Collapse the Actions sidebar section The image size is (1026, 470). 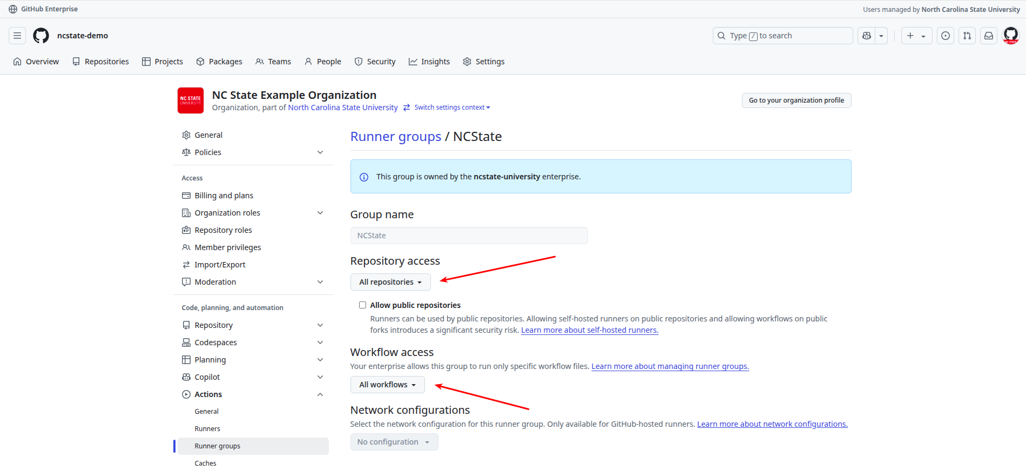[x=320, y=394]
